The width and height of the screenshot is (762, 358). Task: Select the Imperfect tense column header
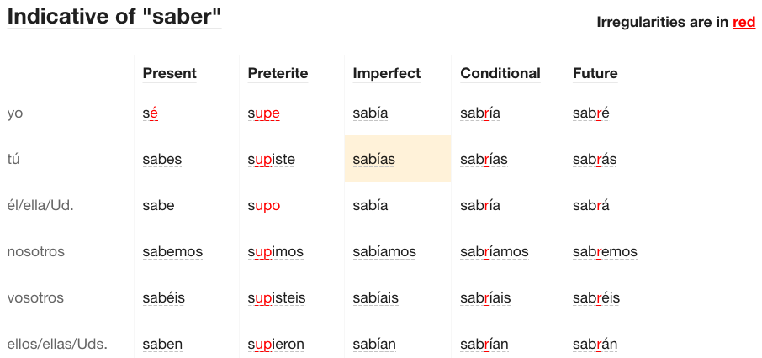tap(386, 73)
